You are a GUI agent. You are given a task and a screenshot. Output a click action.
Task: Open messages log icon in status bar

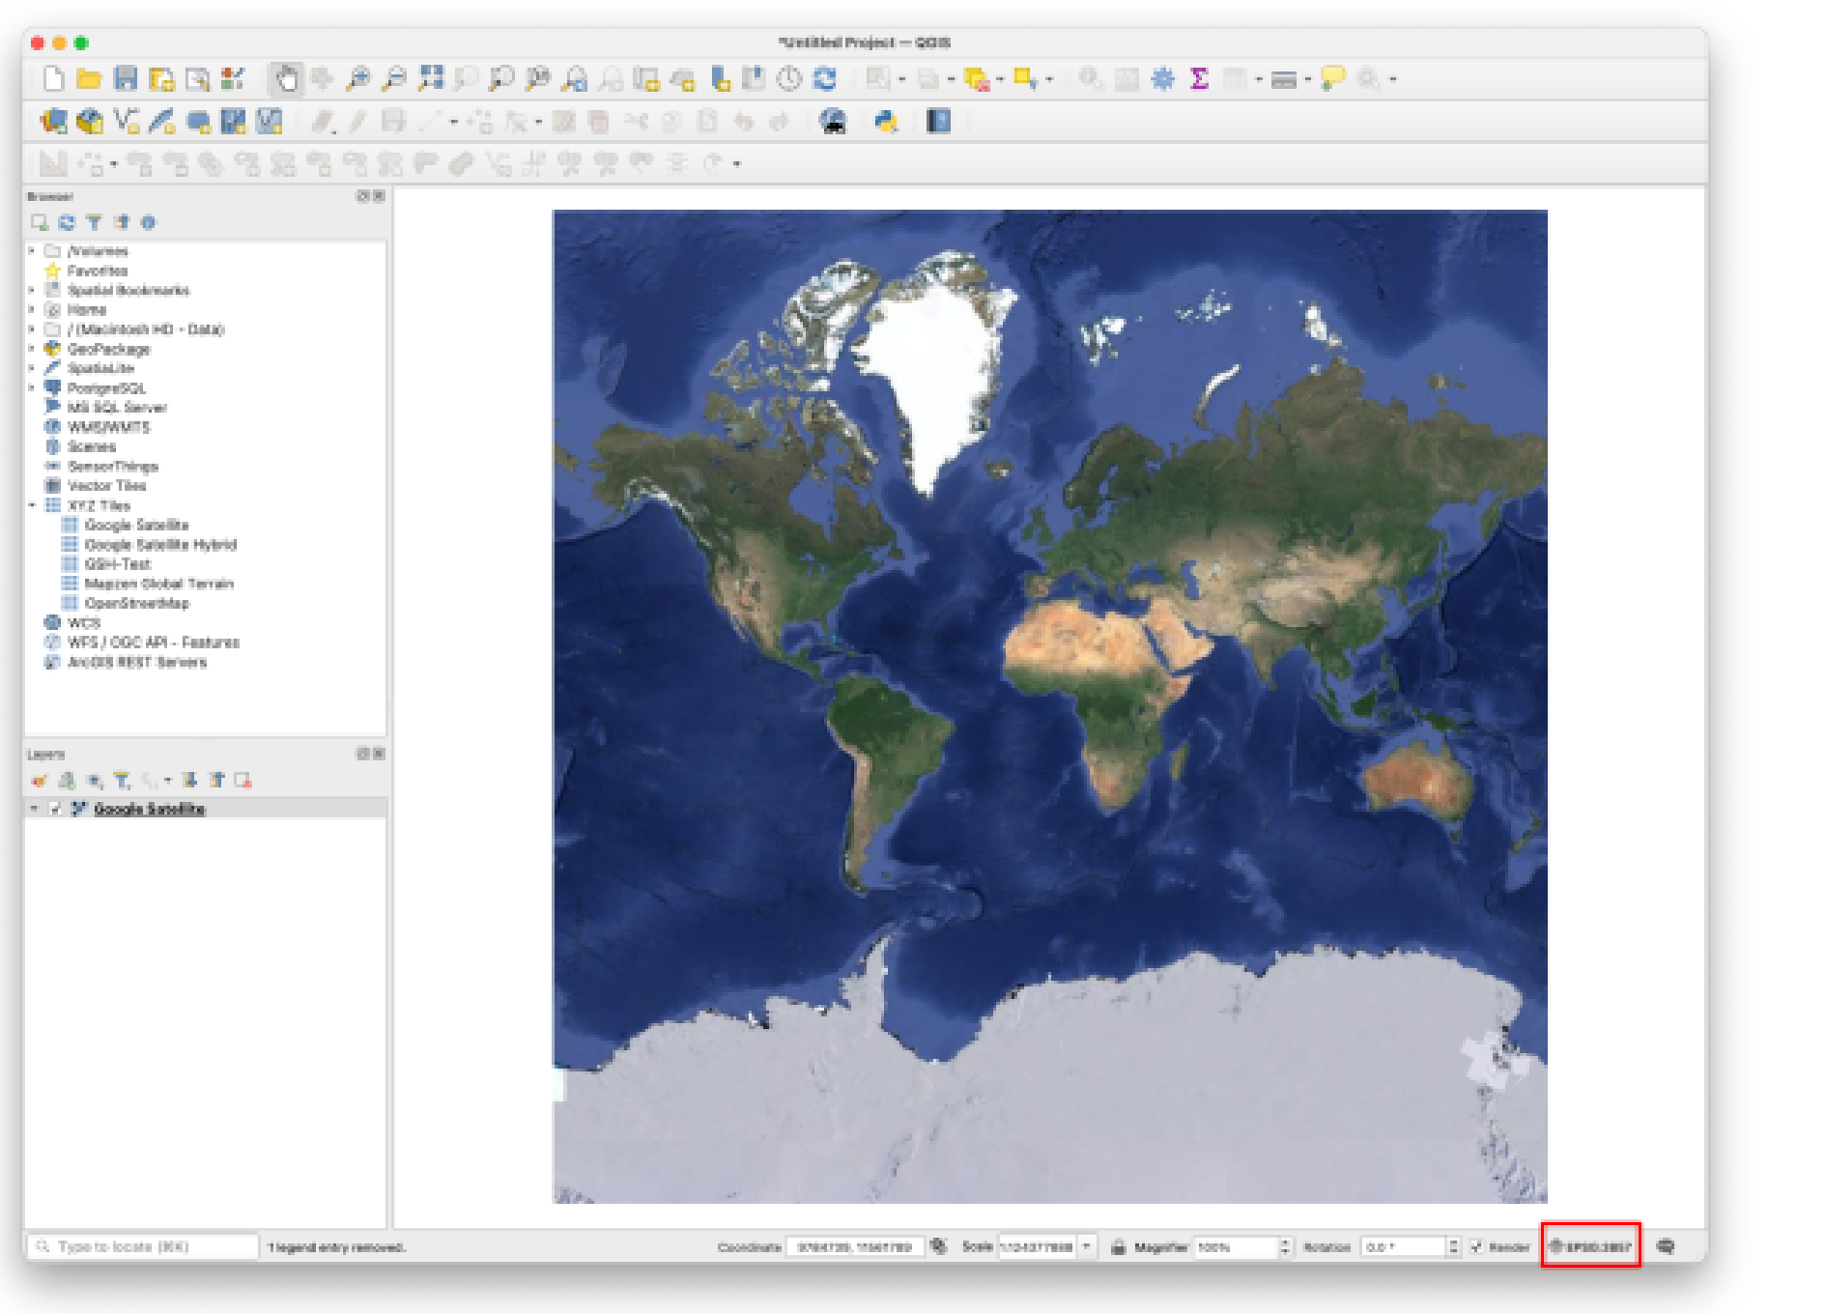[x=1666, y=1246]
